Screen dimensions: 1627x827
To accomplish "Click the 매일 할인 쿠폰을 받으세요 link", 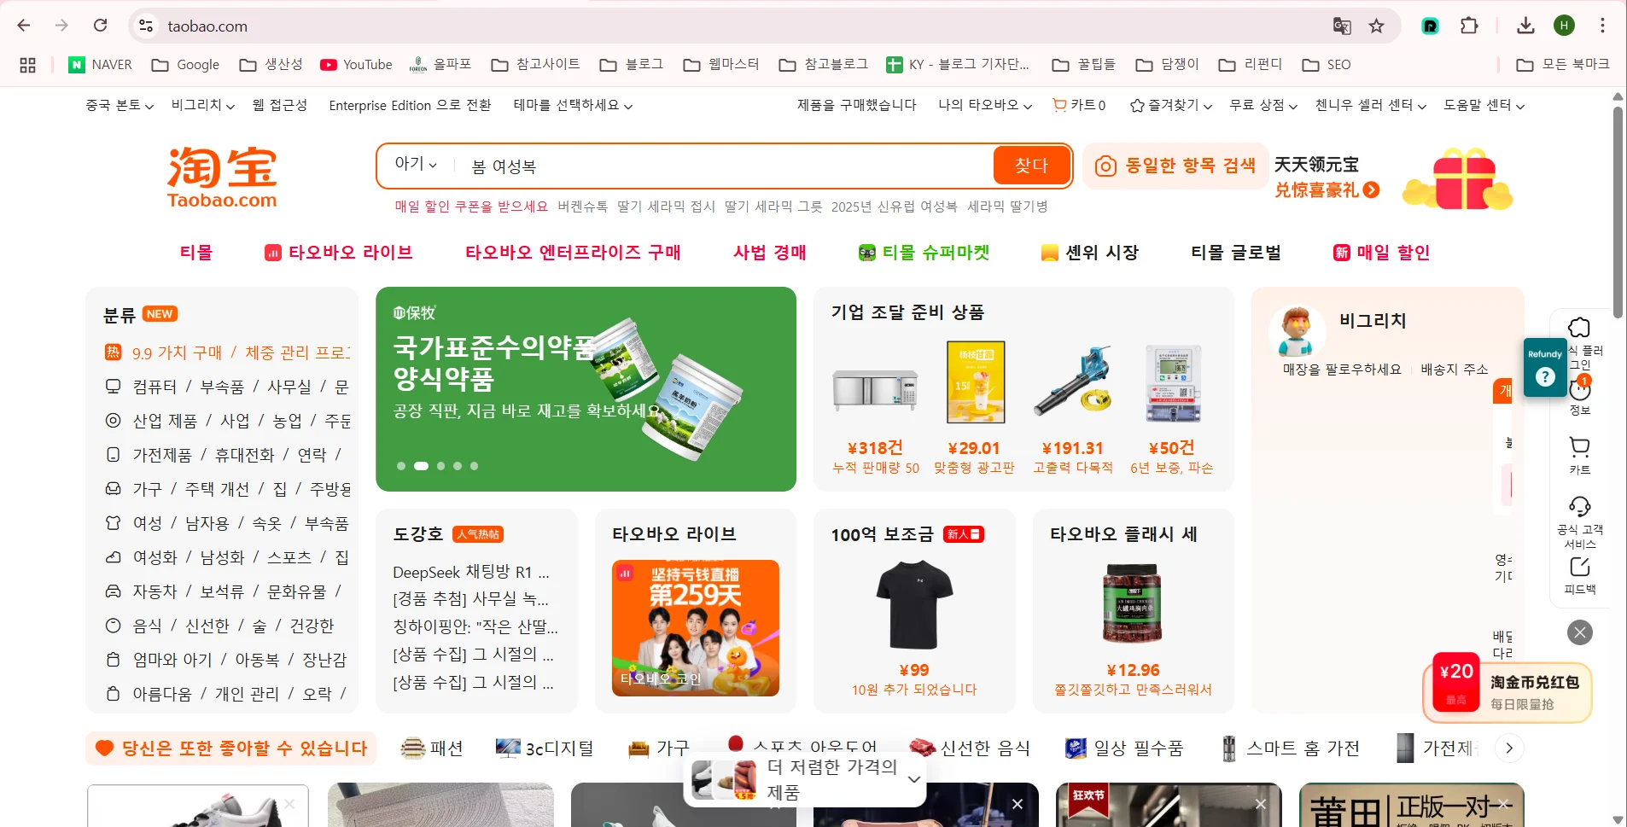I will [x=471, y=207].
